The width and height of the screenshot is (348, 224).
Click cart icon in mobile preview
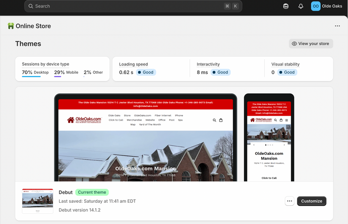(x=281, y=120)
